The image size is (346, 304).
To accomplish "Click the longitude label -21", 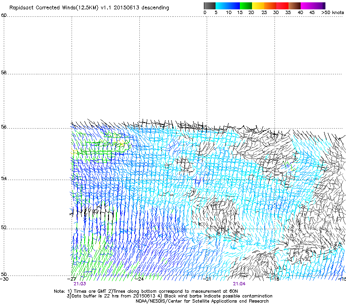I will pos(207,279).
